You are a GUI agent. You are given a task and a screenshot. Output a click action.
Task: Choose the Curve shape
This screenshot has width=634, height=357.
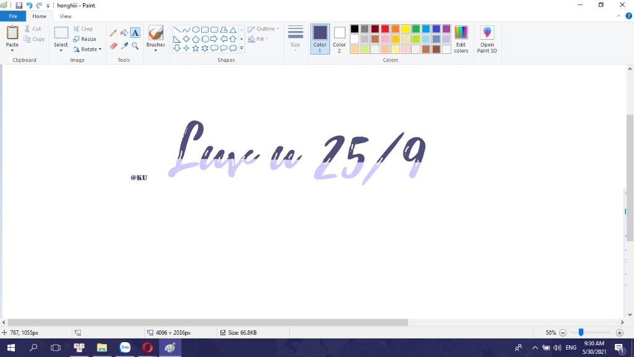coord(186,30)
